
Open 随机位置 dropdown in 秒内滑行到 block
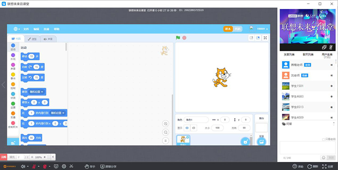point(58,113)
